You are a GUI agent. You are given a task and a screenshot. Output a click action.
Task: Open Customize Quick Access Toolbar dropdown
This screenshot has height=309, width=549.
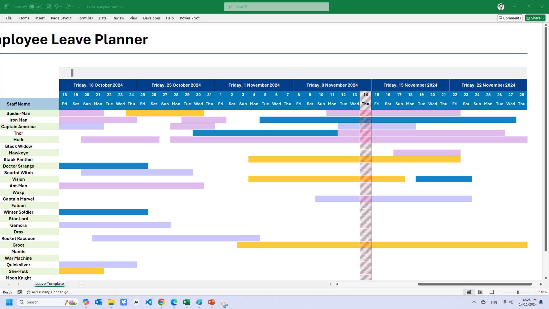79,7
